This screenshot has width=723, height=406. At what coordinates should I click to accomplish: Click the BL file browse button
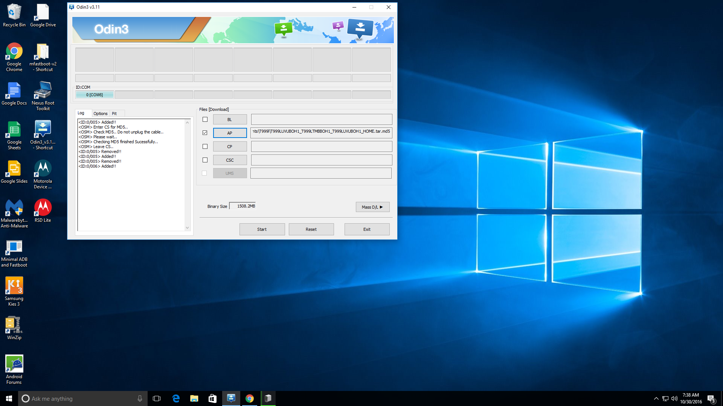230,120
